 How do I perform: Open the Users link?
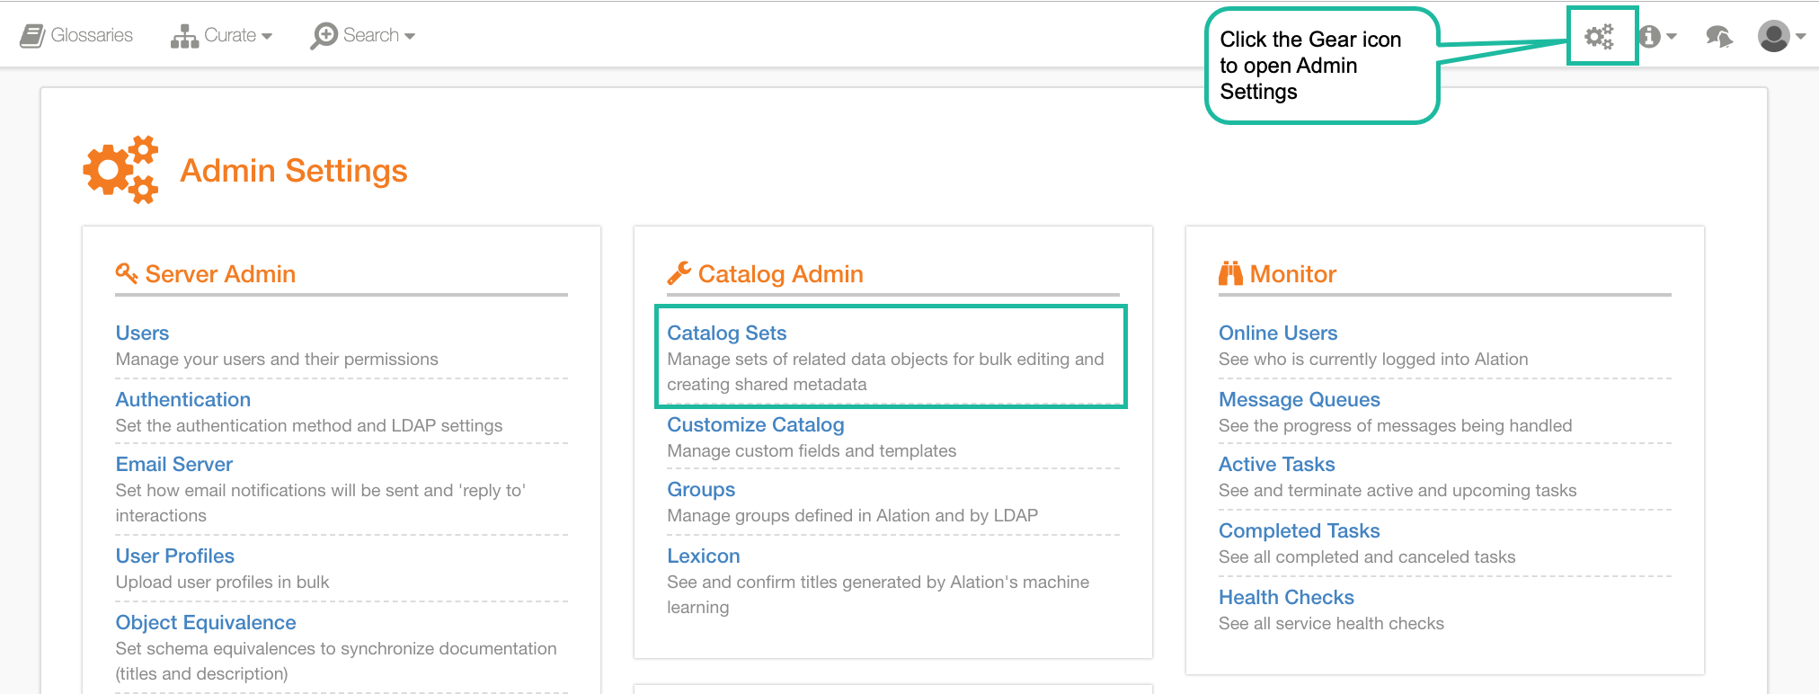click(x=142, y=333)
